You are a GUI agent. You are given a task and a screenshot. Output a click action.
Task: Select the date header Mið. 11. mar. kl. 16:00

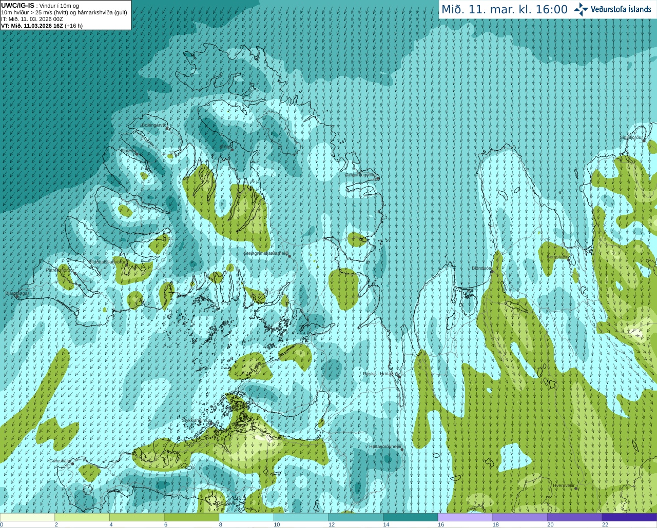505,10
